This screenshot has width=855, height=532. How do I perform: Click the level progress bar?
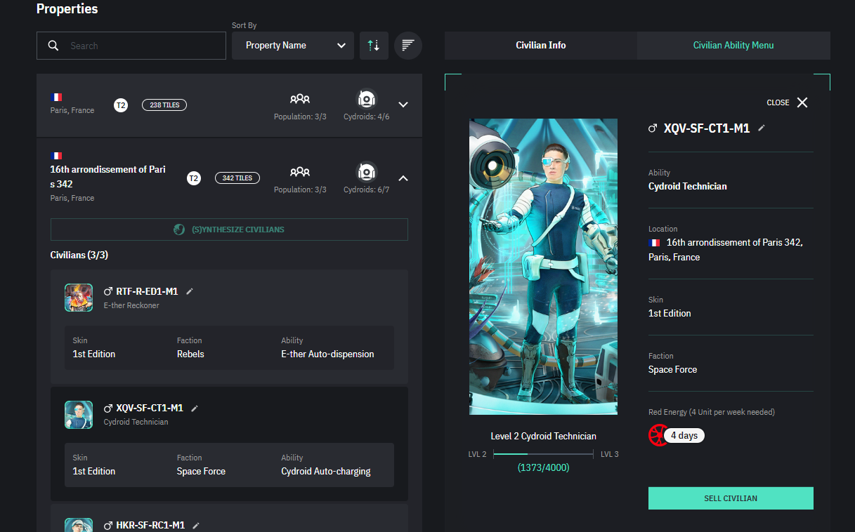pos(543,454)
